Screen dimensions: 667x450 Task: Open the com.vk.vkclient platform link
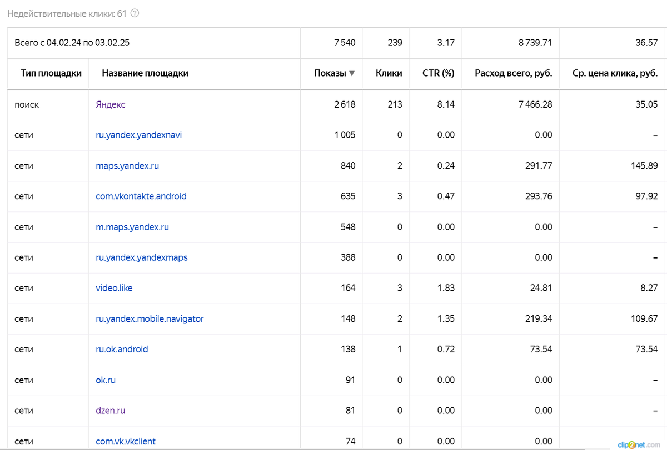point(126,442)
